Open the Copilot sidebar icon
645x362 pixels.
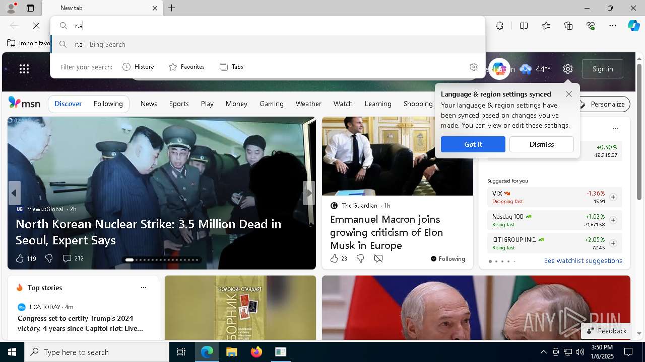633,26
